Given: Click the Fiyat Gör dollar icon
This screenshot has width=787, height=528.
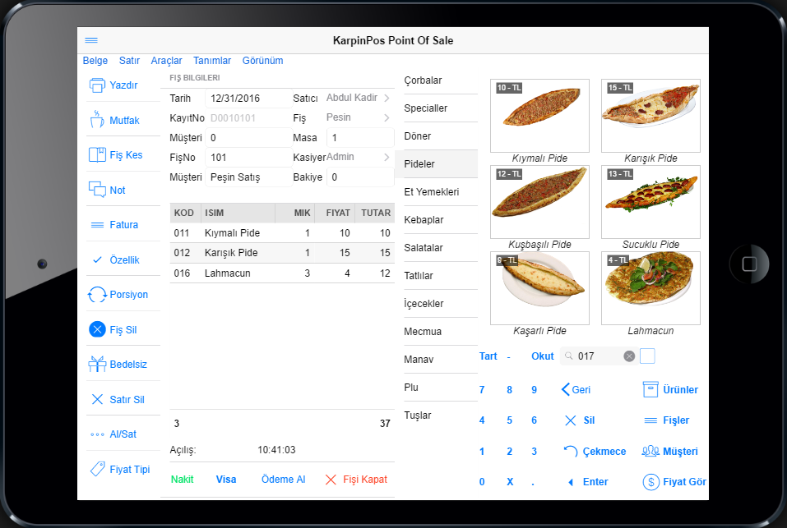Looking at the screenshot, I should 651,482.
